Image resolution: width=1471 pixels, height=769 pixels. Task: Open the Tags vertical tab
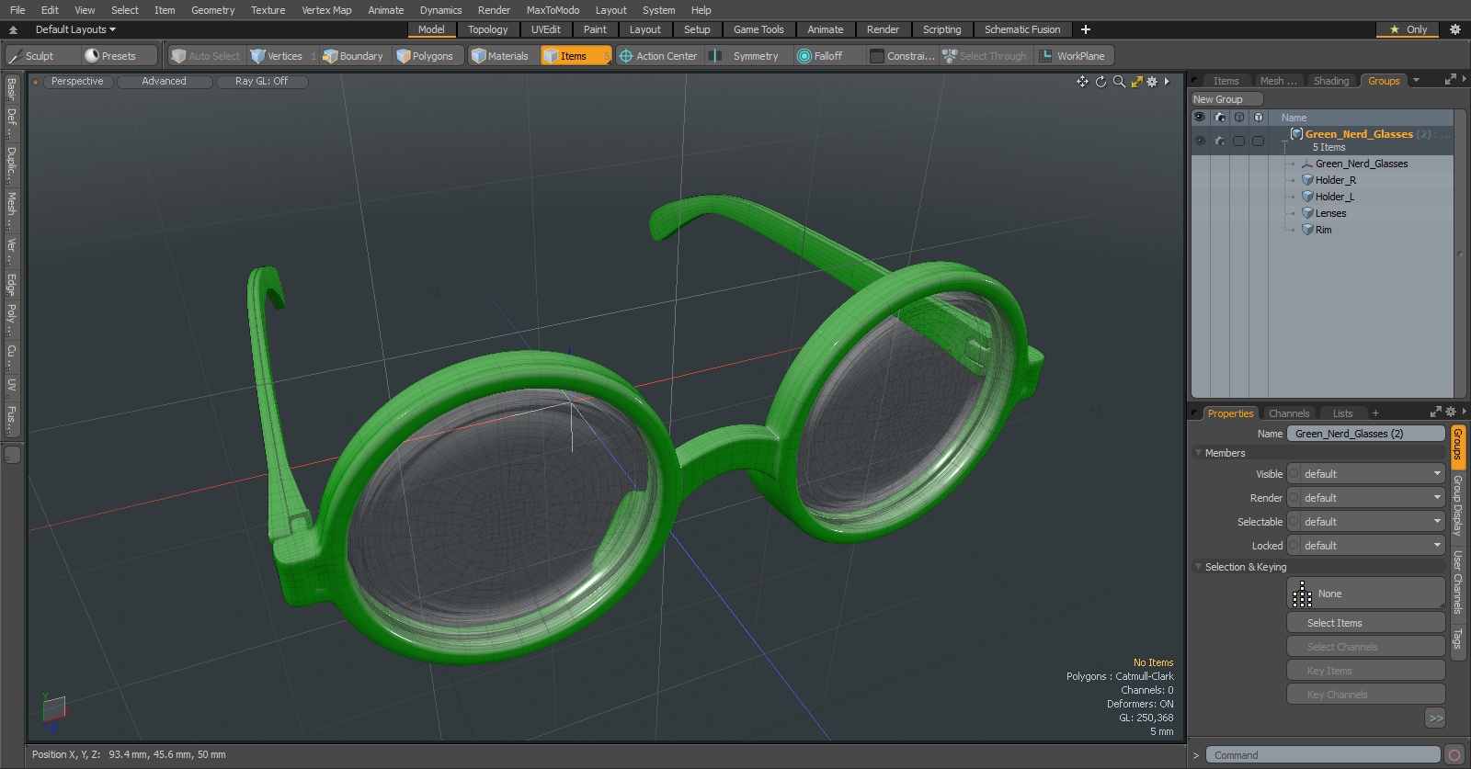click(x=1457, y=639)
